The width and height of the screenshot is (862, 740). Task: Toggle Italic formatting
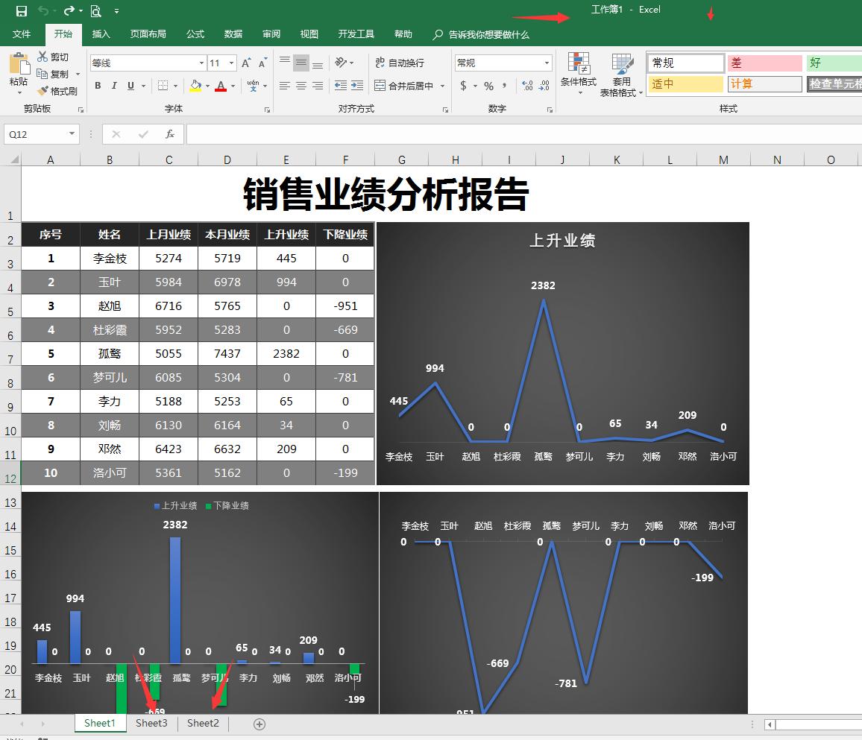pos(113,86)
